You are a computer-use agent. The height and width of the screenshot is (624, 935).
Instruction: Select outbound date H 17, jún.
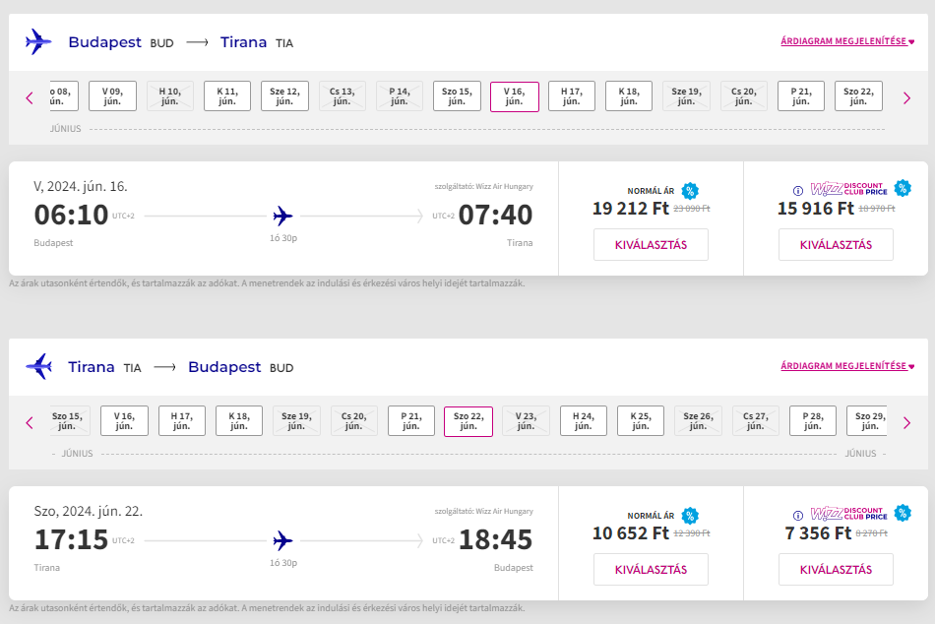click(x=571, y=96)
